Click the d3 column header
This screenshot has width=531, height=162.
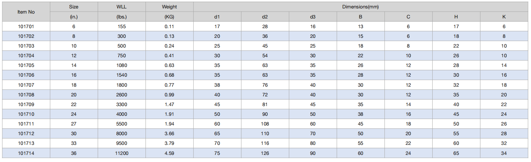313,17
